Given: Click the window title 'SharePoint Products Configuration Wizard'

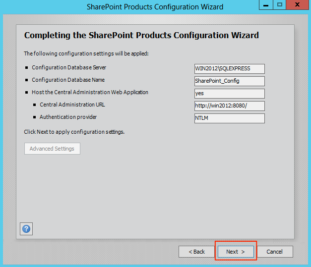Looking at the screenshot, I should click(155, 7).
